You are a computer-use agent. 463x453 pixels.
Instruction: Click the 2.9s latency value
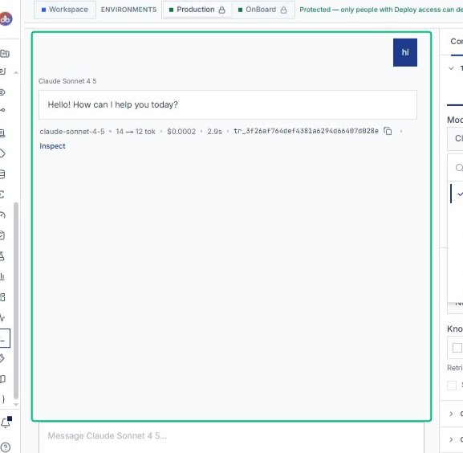tap(214, 132)
